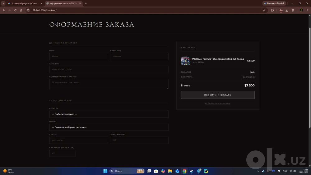311x175 pixels.
Task: Open Steam from the taskbar
Action: [192, 171]
